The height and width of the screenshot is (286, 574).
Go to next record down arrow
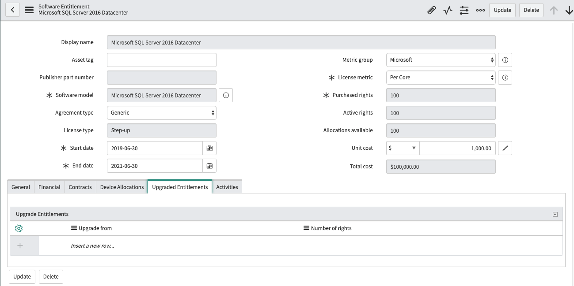[569, 10]
